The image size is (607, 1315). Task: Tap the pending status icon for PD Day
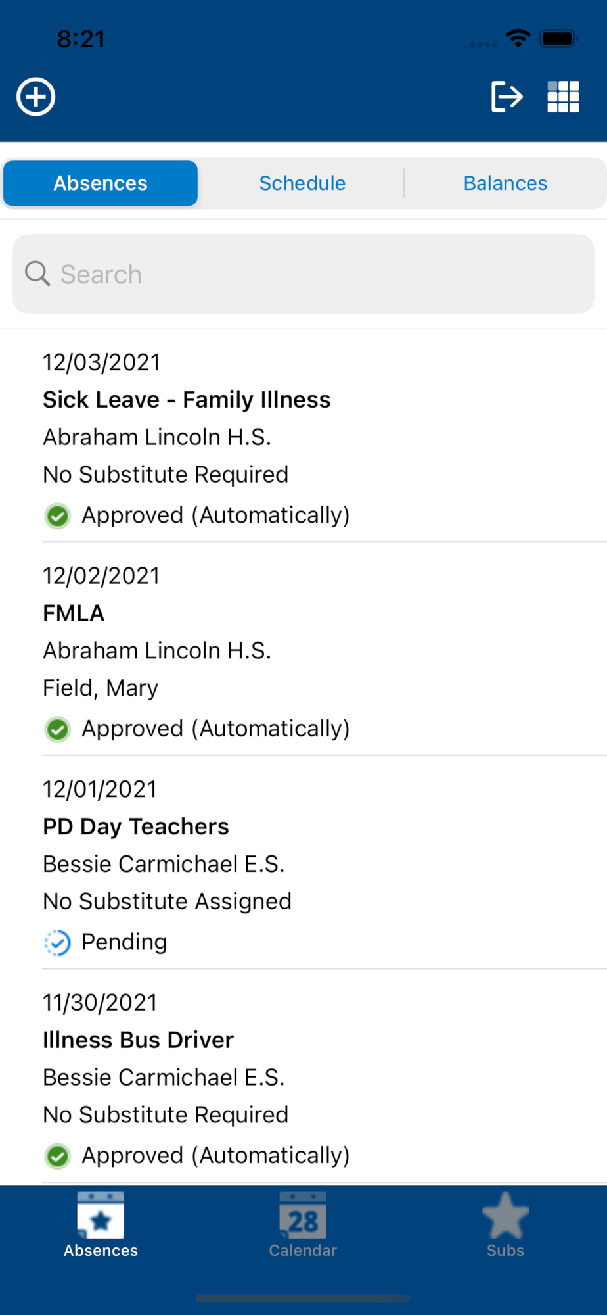tap(57, 943)
